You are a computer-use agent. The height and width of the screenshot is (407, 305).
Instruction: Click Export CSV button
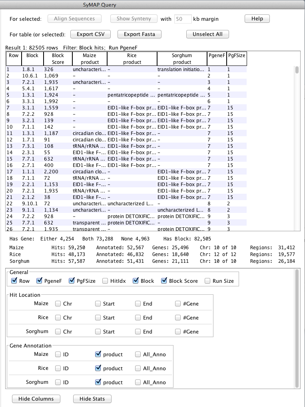(90, 34)
